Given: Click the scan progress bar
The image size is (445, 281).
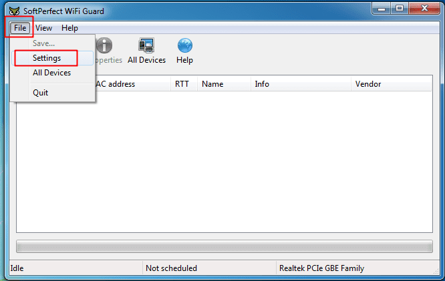Looking at the screenshot, I should (225, 246).
